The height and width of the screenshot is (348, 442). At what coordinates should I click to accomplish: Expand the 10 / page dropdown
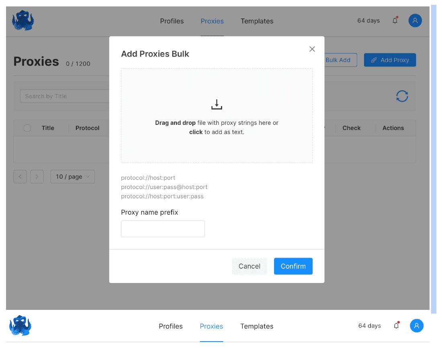pos(72,177)
